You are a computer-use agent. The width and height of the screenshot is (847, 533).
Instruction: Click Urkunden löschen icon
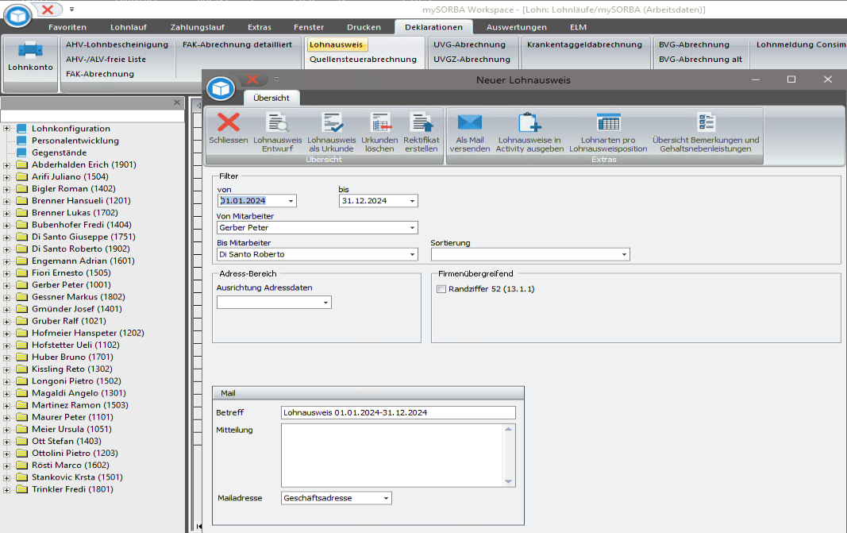(379, 122)
